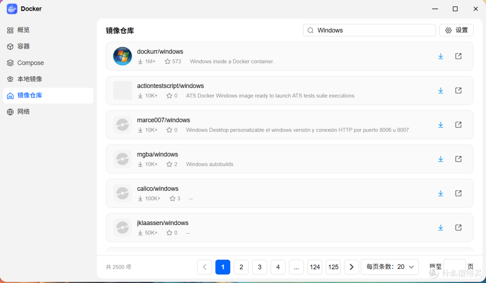Go to the next results page

[x=351, y=267]
